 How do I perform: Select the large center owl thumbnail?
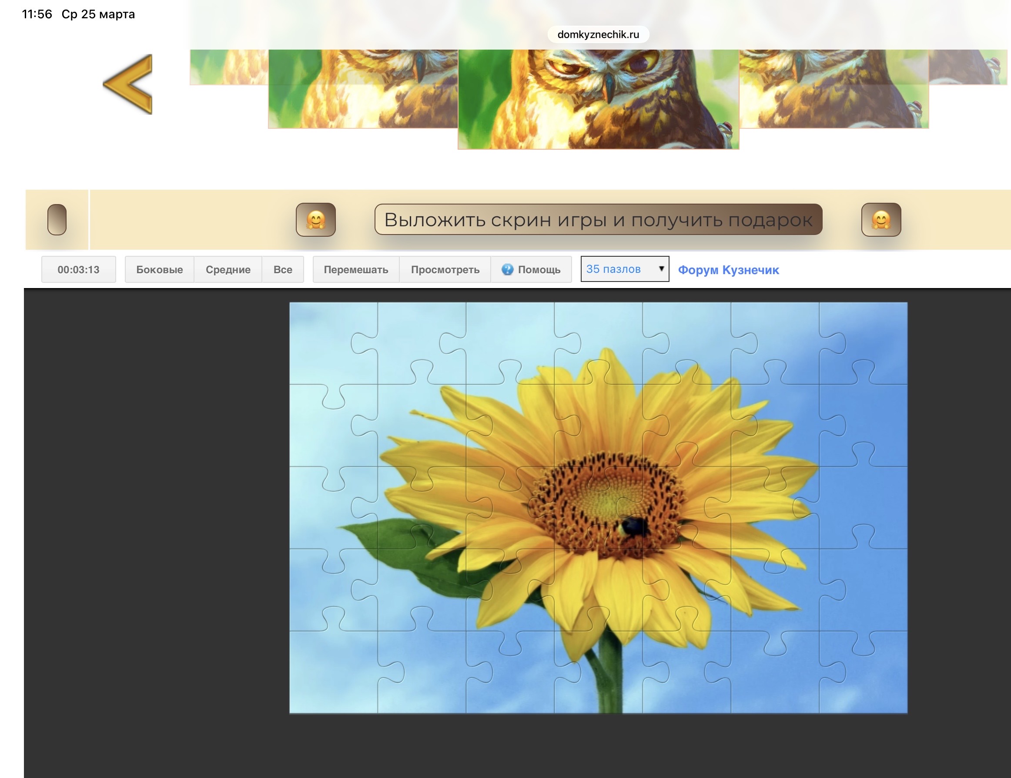click(598, 99)
